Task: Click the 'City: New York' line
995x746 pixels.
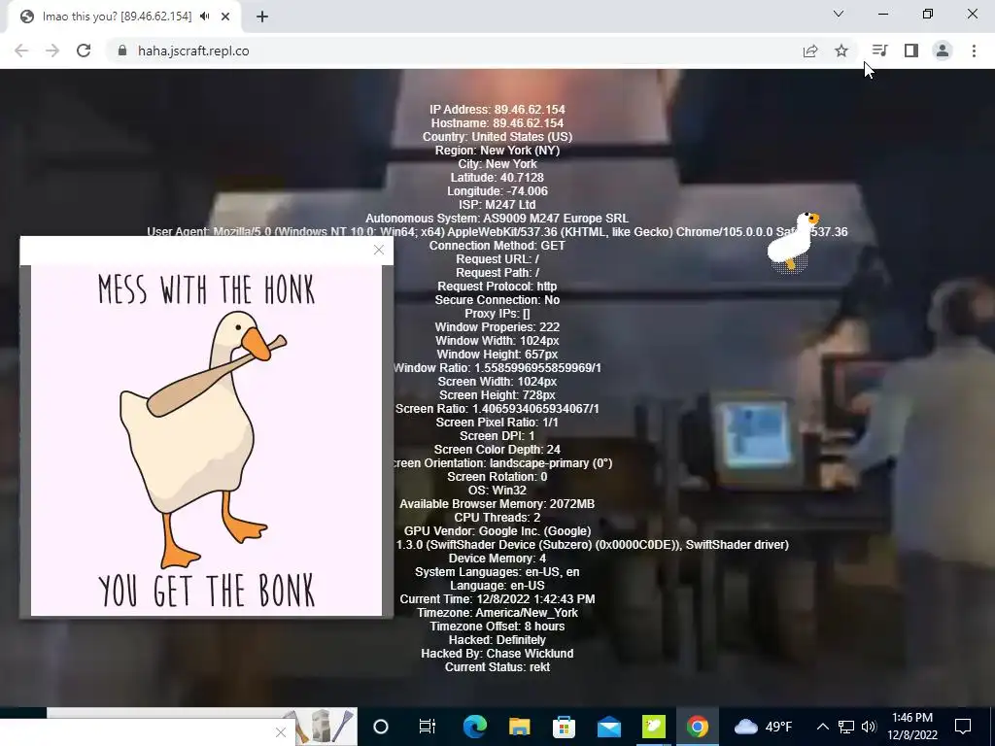Action: [497, 163]
